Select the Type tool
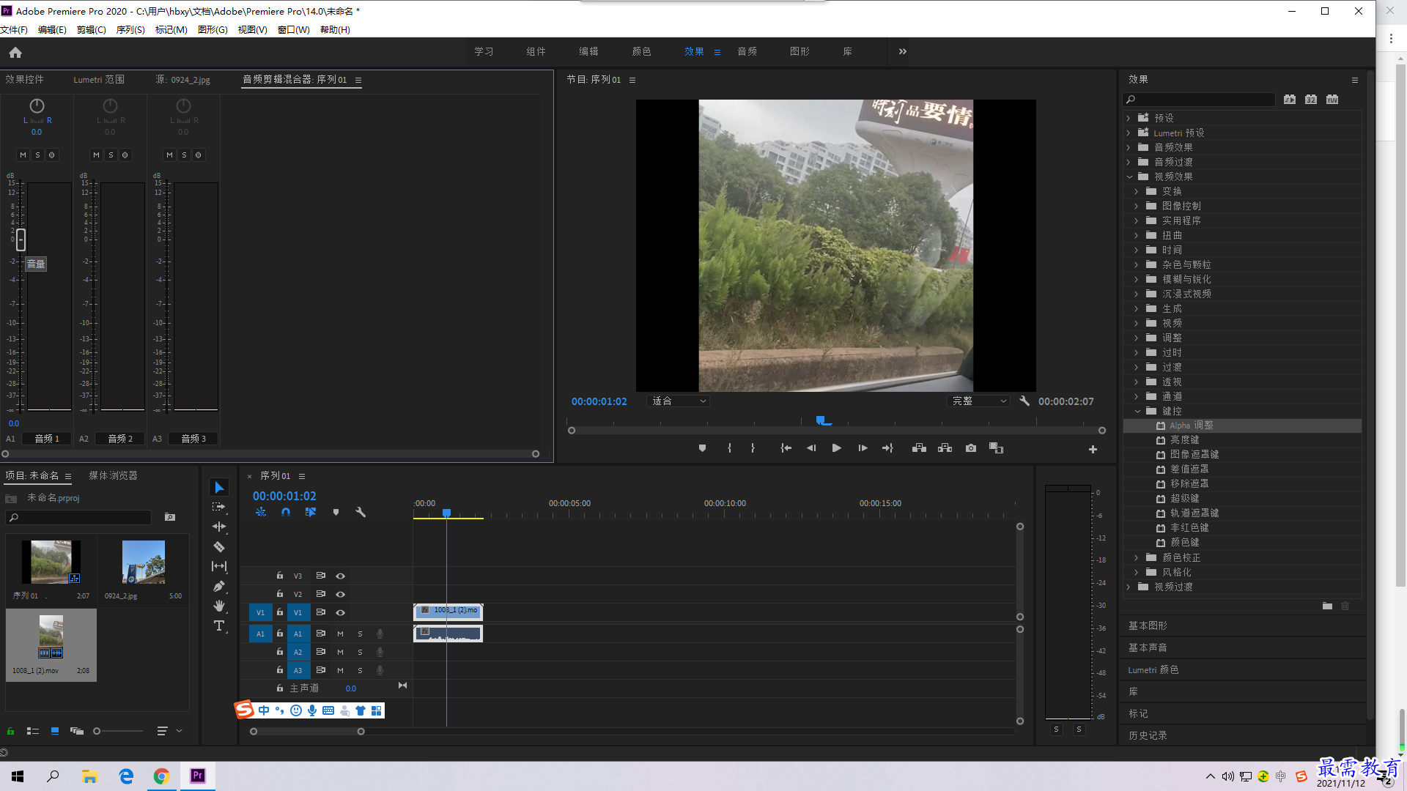1407x791 pixels. coord(219,625)
